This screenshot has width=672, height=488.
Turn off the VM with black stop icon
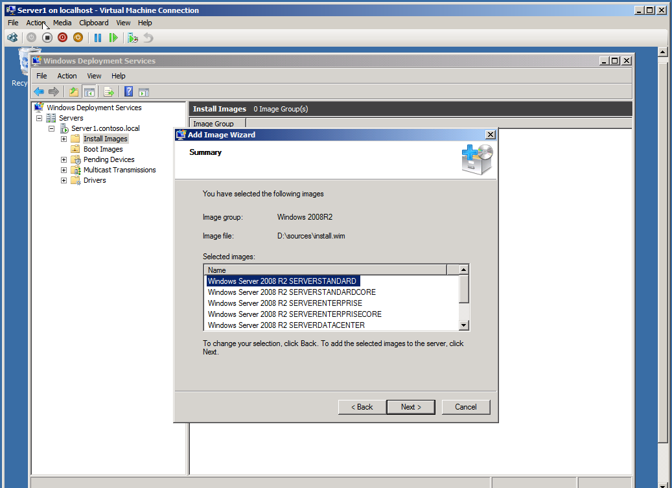pyautogui.click(x=47, y=38)
